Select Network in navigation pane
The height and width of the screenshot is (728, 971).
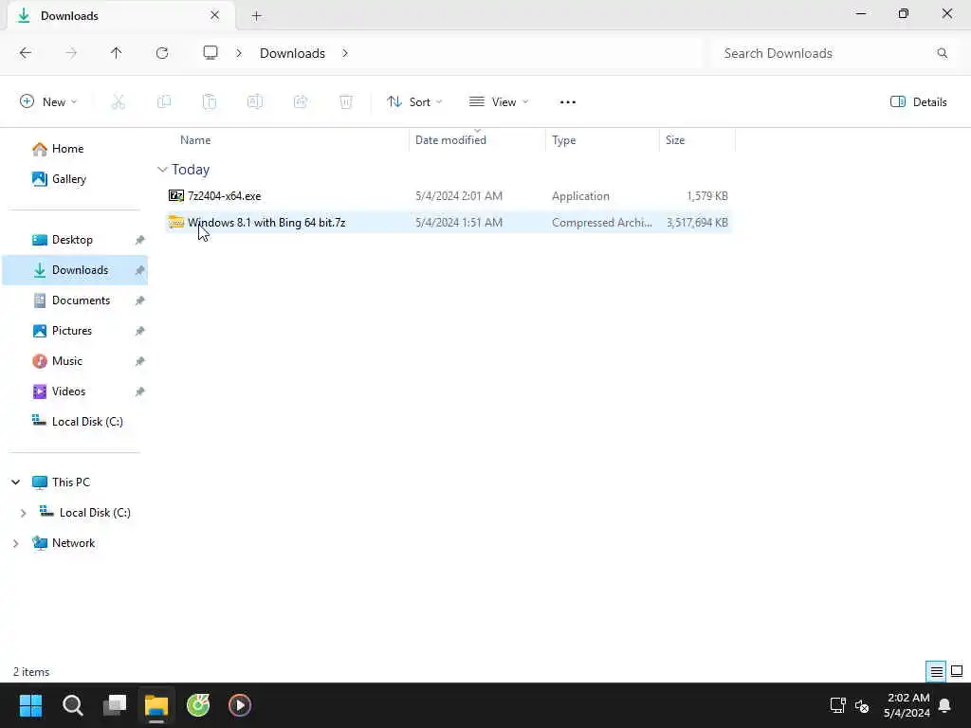(73, 543)
